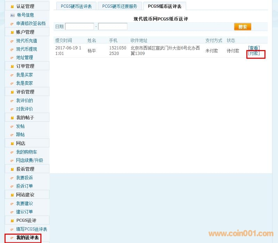Click the icon beside 网店 header
Image resolution: width=278 pixels, height=243 pixels.
(12, 144)
